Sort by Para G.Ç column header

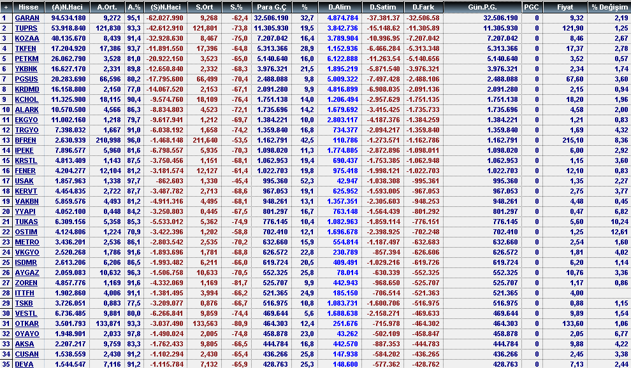pos(272,7)
